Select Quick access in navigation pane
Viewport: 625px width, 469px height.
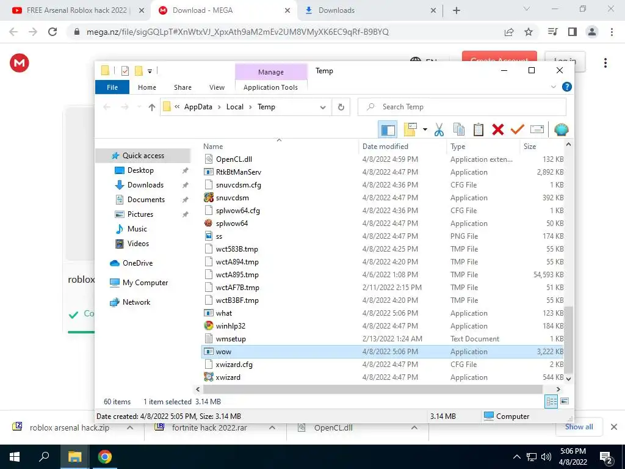point(143,156)
